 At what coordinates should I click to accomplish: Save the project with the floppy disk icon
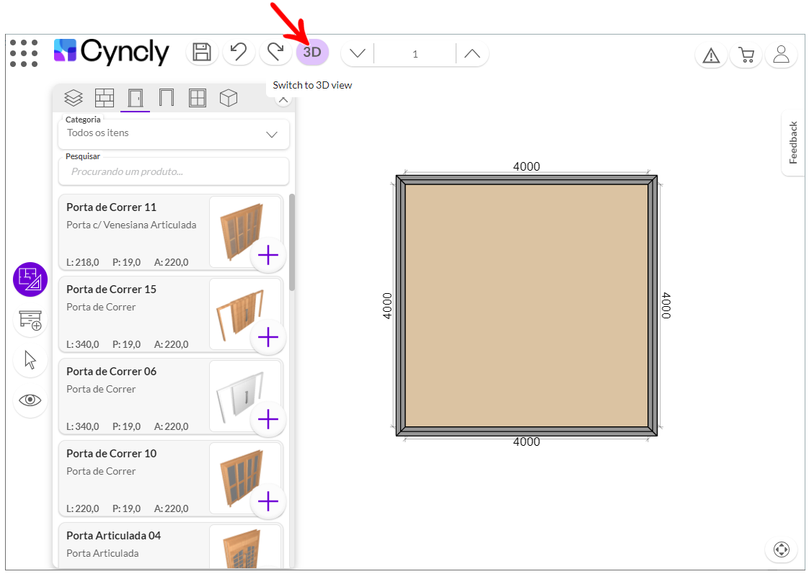pos(202,53)
